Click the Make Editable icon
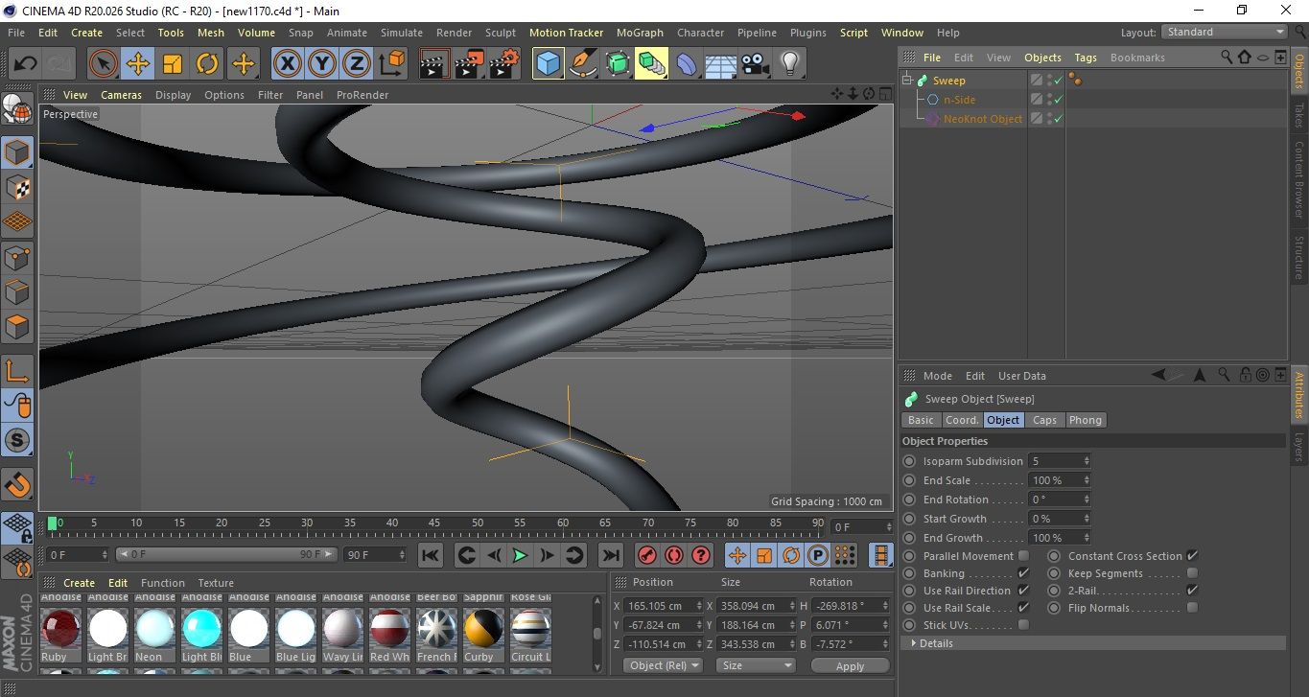1309x697 pixels. coord(18,109)
